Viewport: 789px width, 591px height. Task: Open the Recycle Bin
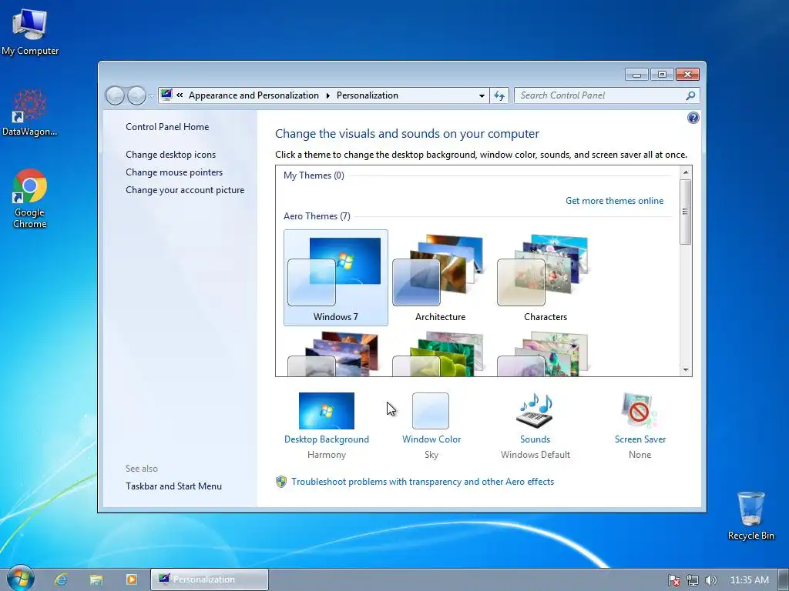(750, 516)
